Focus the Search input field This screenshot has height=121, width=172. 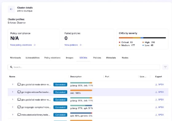pyautogui.click(x=84, y=67)
